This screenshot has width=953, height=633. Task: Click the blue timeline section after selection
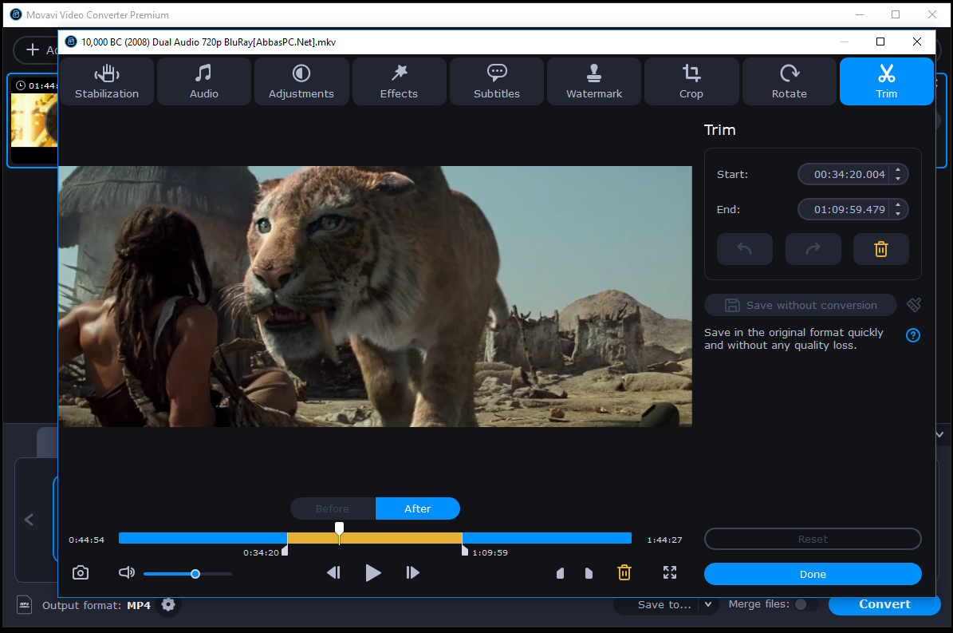[x=546, y=538]
